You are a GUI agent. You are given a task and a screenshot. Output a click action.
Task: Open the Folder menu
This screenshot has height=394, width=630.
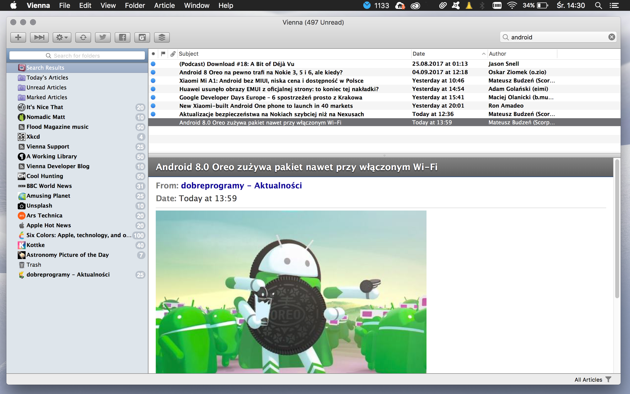pos(135,5)
